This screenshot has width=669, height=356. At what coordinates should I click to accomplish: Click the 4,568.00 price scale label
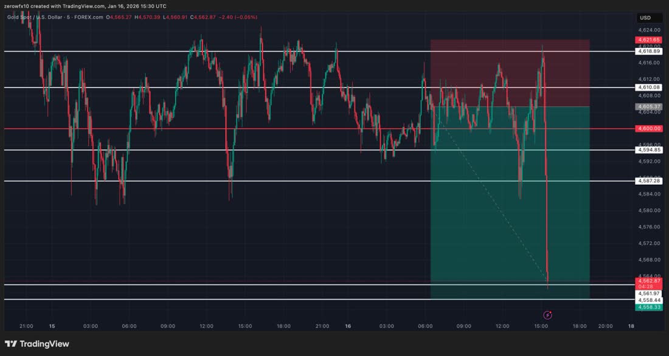click(648, 259)
